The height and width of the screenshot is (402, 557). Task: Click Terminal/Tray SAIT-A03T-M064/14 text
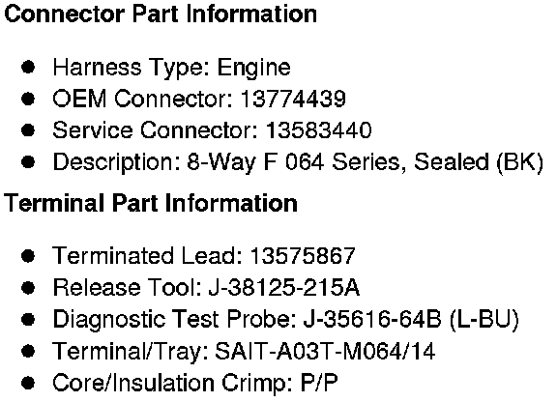(x=325, y=351)
